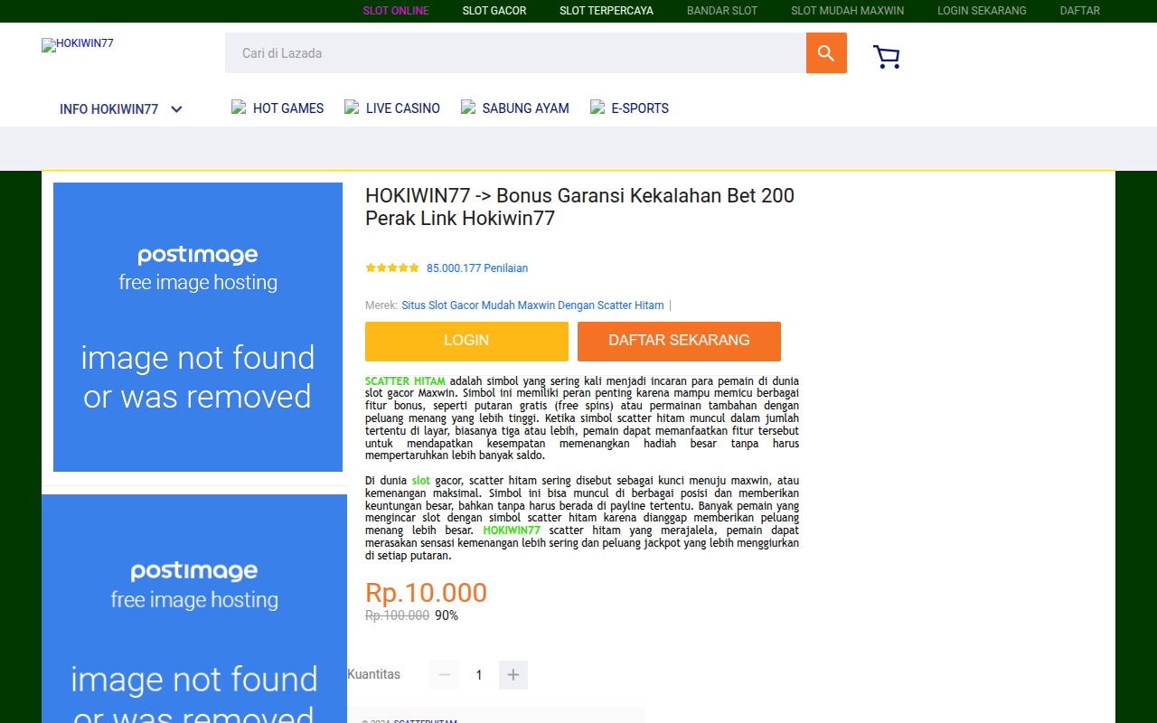Click the Rp.10.000 price text
Screen dimensions: 1157x723
click(426, 593)
